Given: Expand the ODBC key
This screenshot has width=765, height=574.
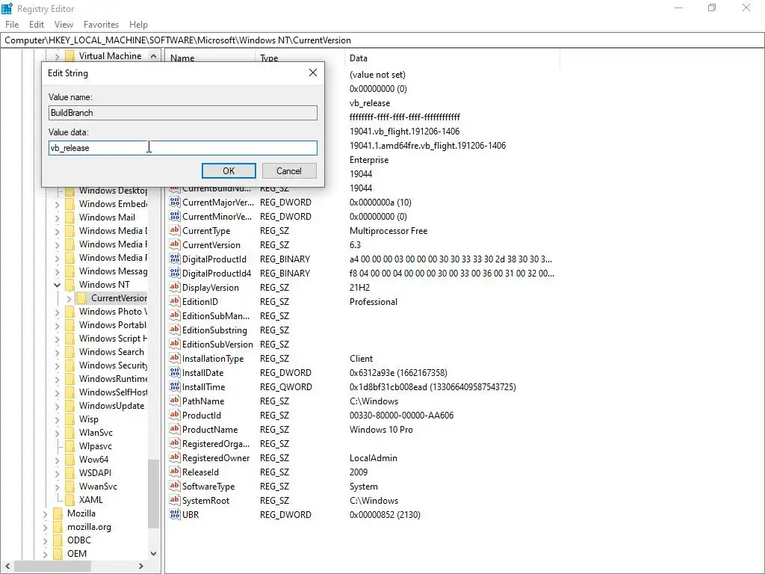Looking at the screenshot, I should pyautogui.click(x=46, y=540).
